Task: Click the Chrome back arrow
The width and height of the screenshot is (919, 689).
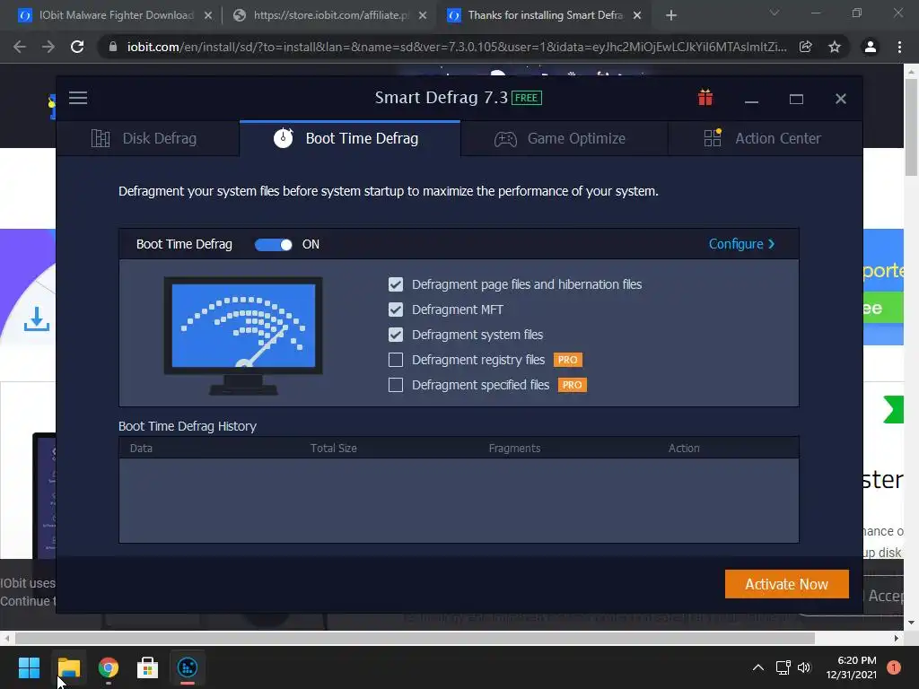Action: [20, 47]
